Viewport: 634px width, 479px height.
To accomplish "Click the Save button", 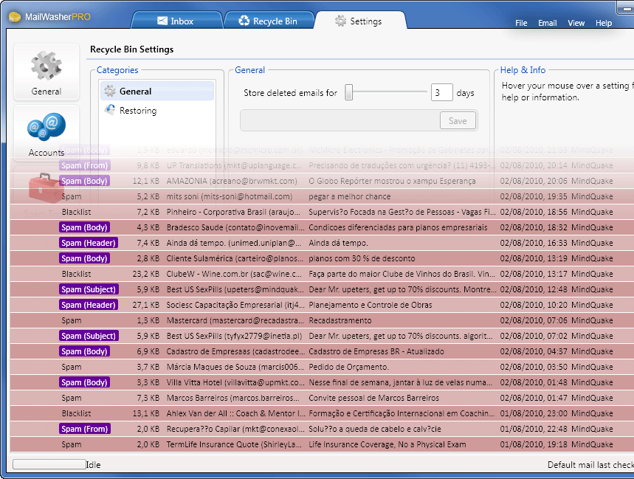I will tap(458, 120).
